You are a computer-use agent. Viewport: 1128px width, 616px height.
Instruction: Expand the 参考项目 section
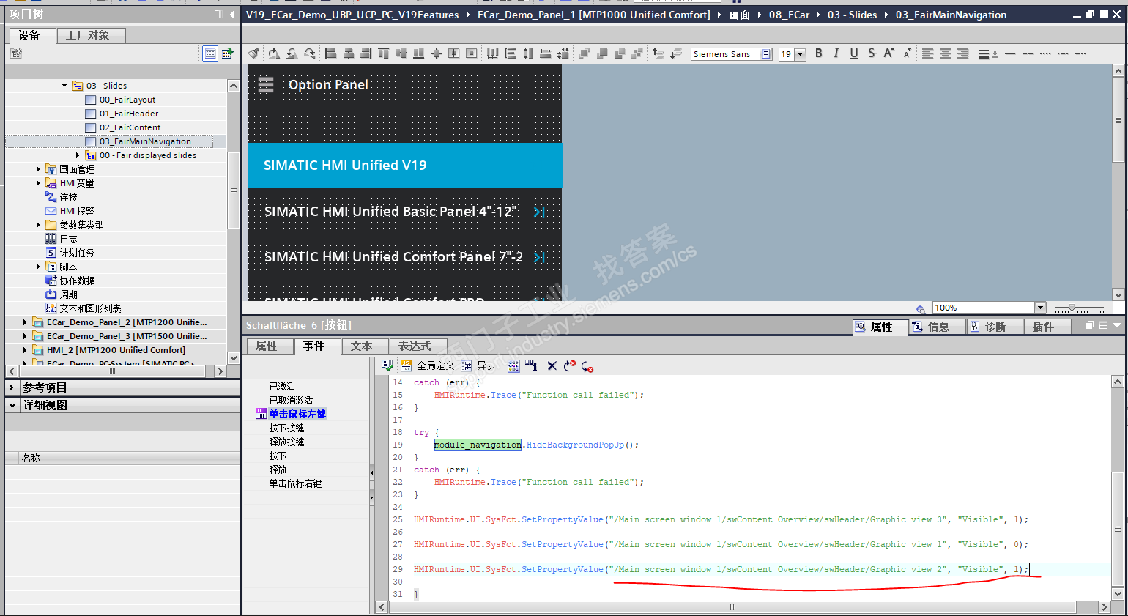[x=12, y=387]
